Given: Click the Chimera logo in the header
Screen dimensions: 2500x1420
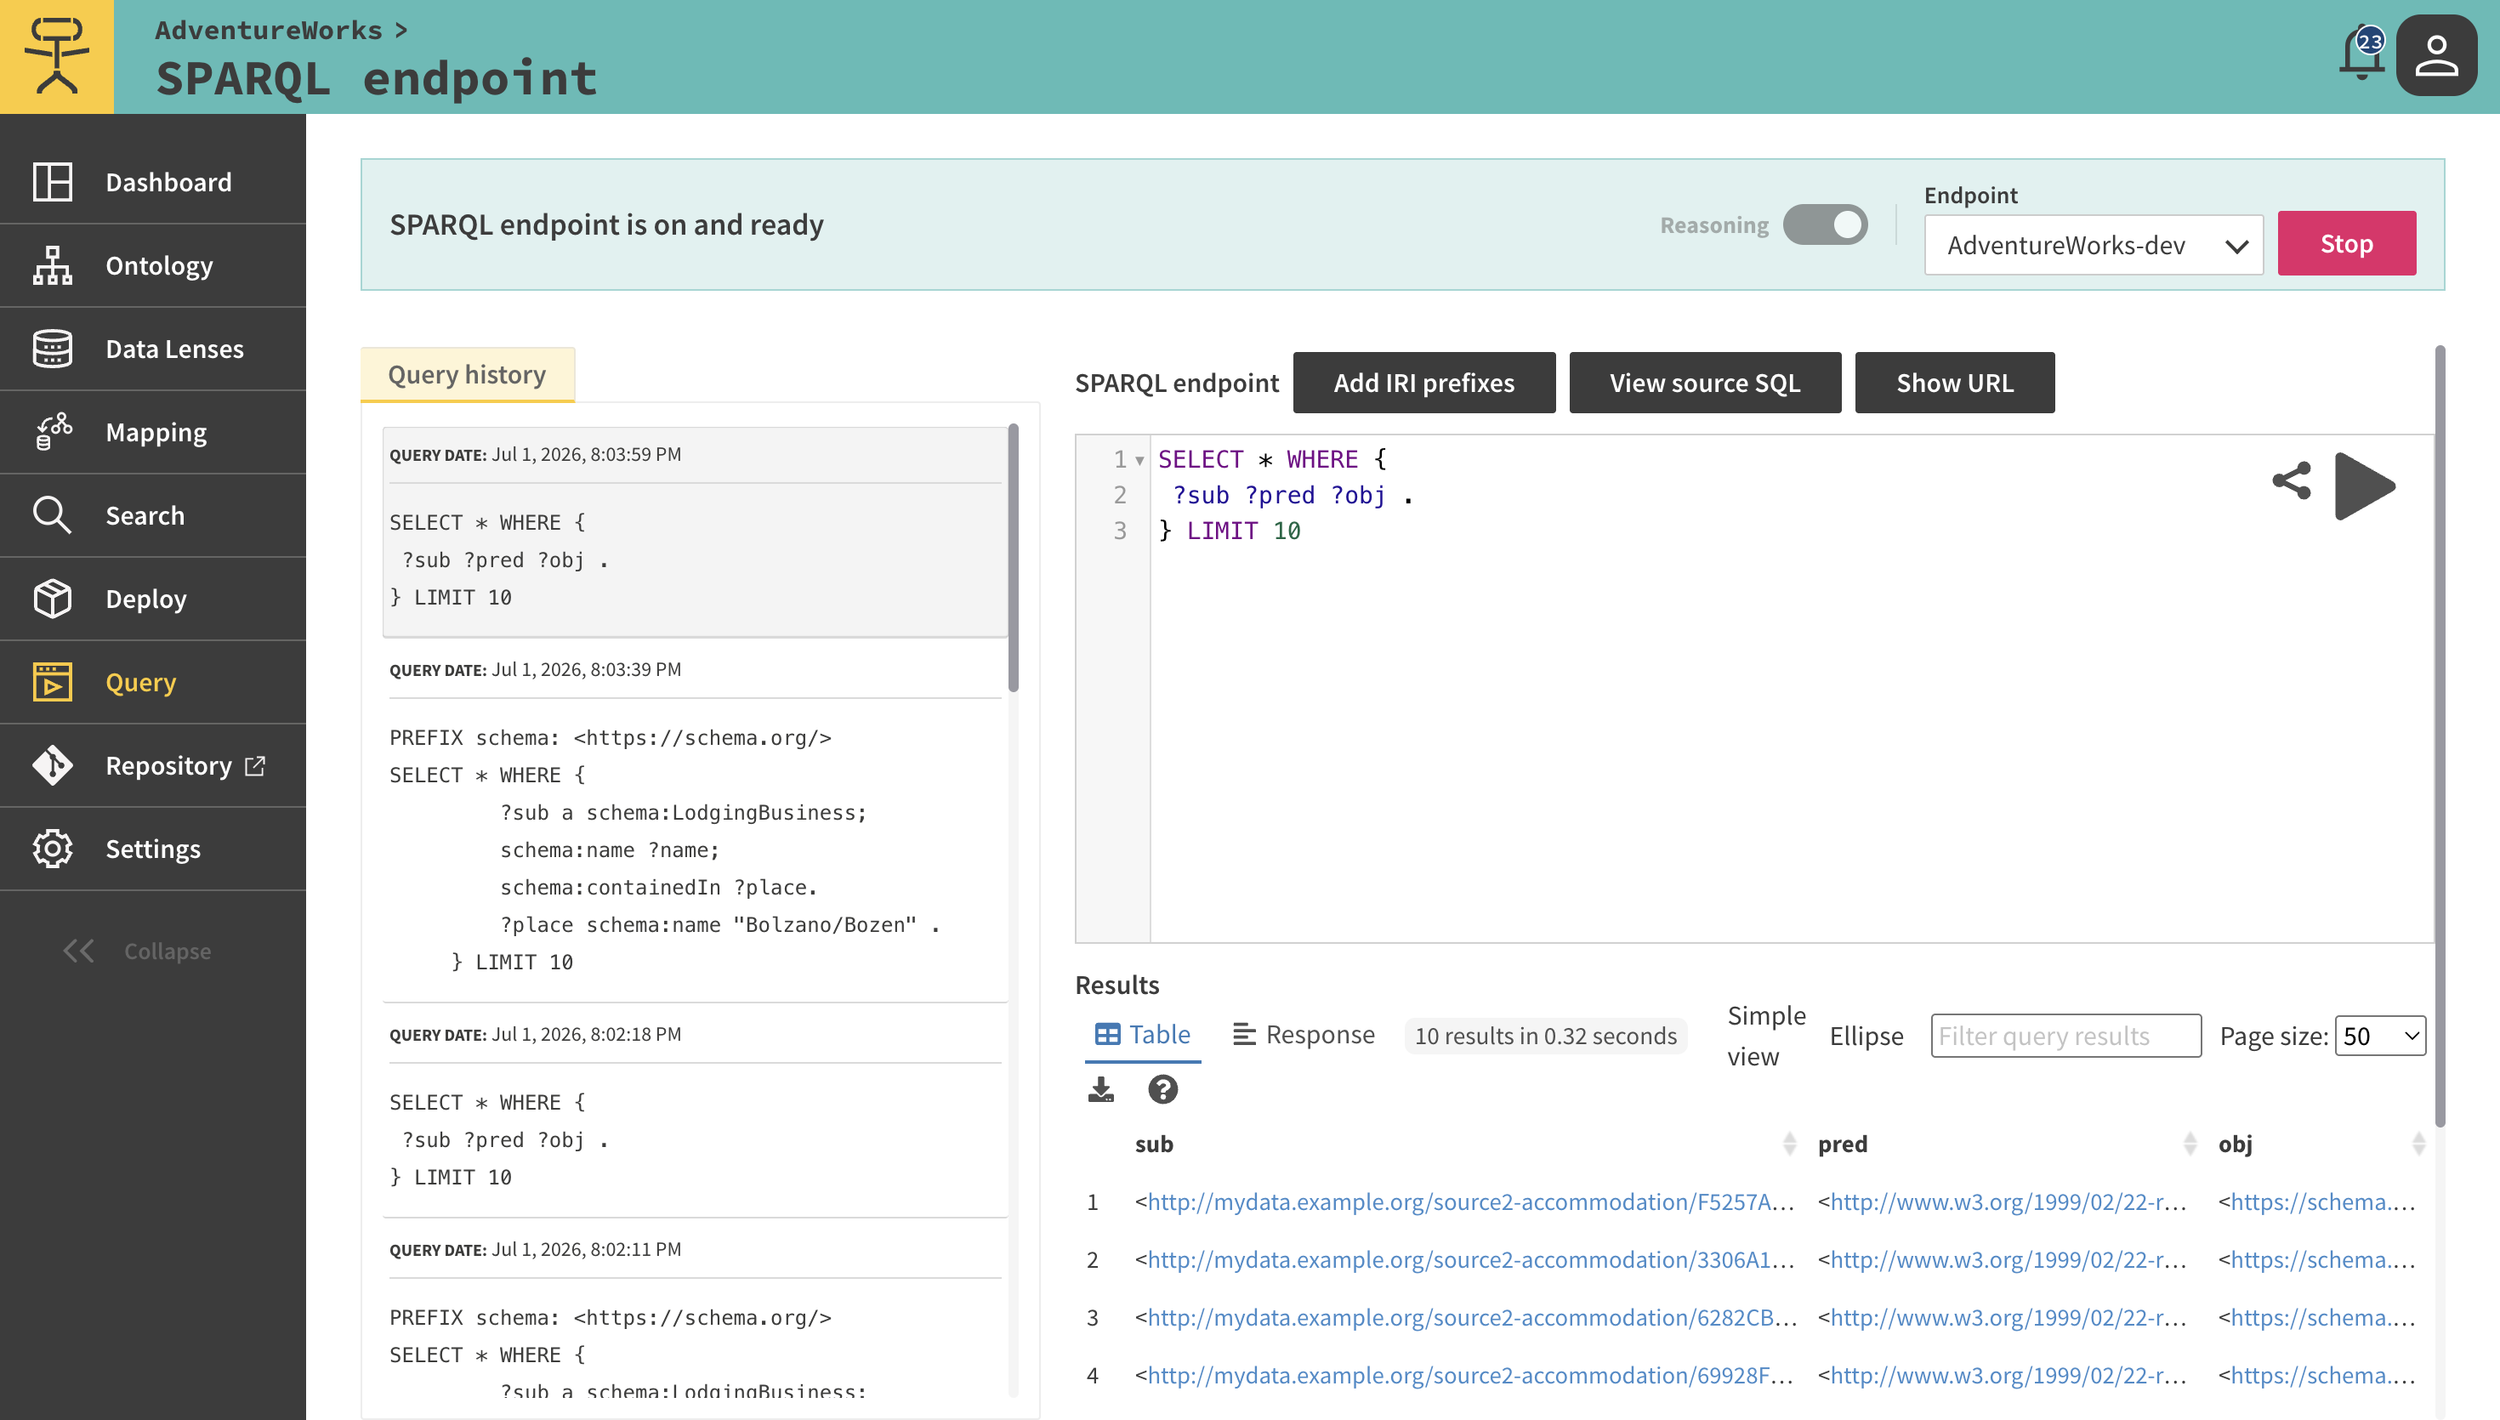Looking at the screenshot, I should pyautogui.click(x=57, y=57).
